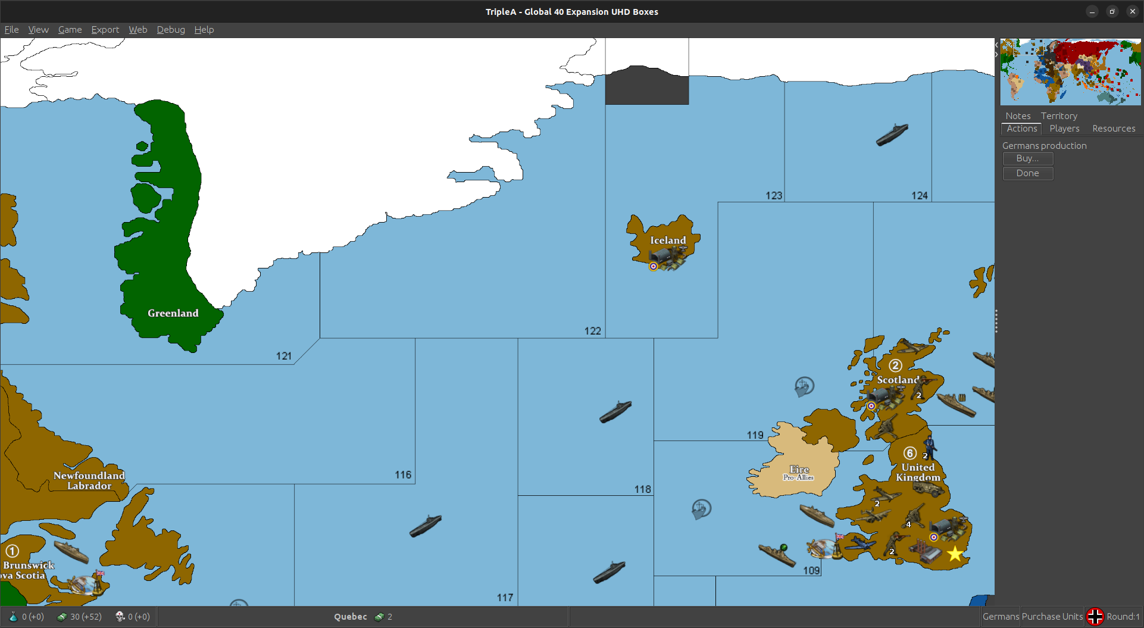Viewport: 1144px width, 628px height.
Task: Select the blue fighter in southwest United Kingdom
Action: (x=859, y=543)
